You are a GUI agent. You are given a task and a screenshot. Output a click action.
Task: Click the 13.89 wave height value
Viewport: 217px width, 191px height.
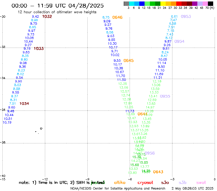click(x=145, y=126)
